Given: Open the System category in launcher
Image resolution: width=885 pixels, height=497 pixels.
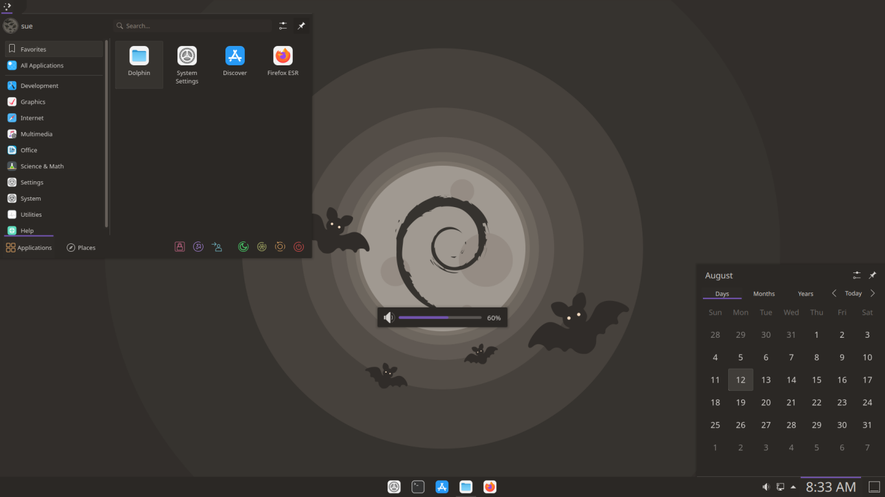Looking at the screenshot, I should (54, 199).
